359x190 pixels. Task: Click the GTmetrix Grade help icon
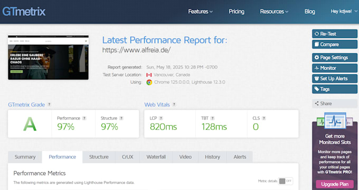(49, 105)
